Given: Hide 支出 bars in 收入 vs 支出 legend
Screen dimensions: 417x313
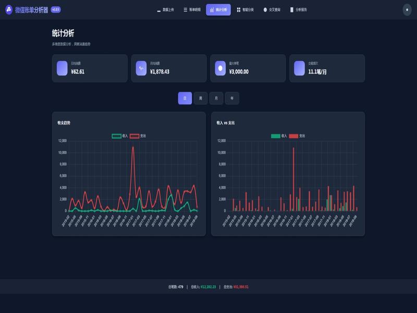Looking at the screenshot, I should tap(297, 136).
